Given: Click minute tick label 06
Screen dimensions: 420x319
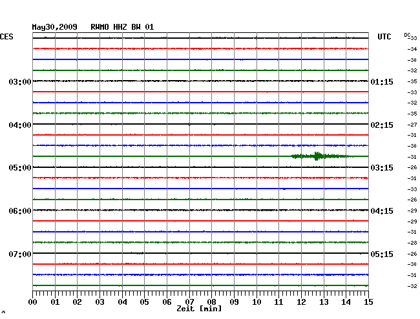Looking at the screenshot, I should coord(167,302).
